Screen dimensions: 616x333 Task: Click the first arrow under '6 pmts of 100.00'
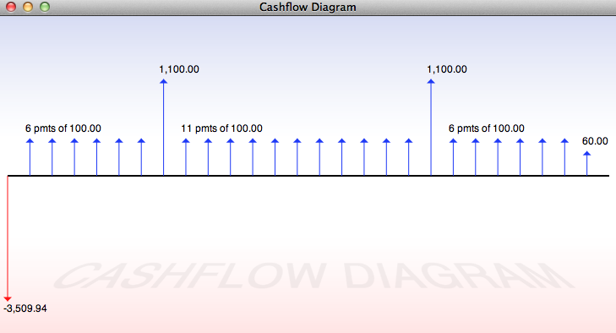point(30,157)
